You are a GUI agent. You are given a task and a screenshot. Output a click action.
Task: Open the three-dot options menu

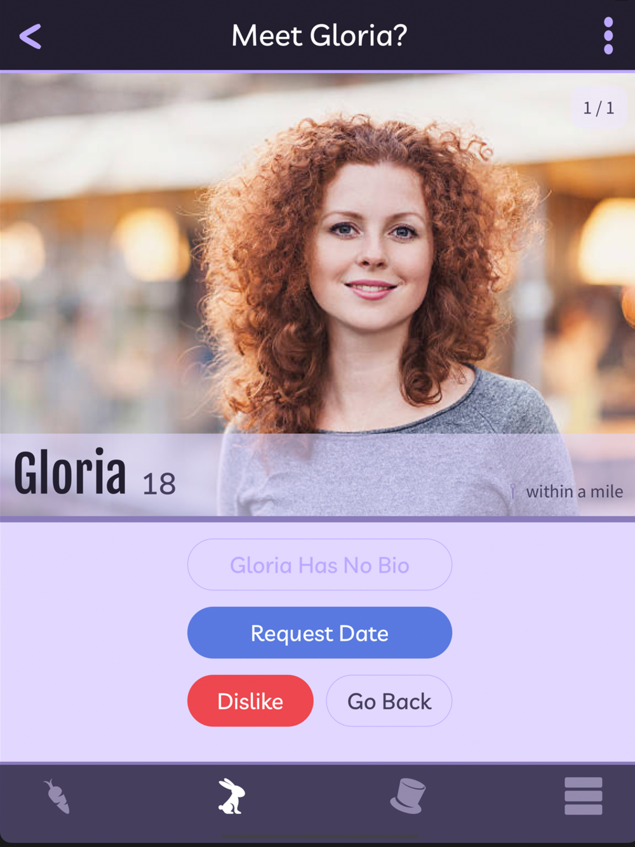click(608, 36)
